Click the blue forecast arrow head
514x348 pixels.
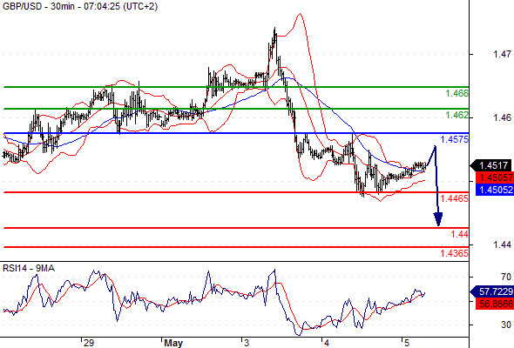pos(438,219)
